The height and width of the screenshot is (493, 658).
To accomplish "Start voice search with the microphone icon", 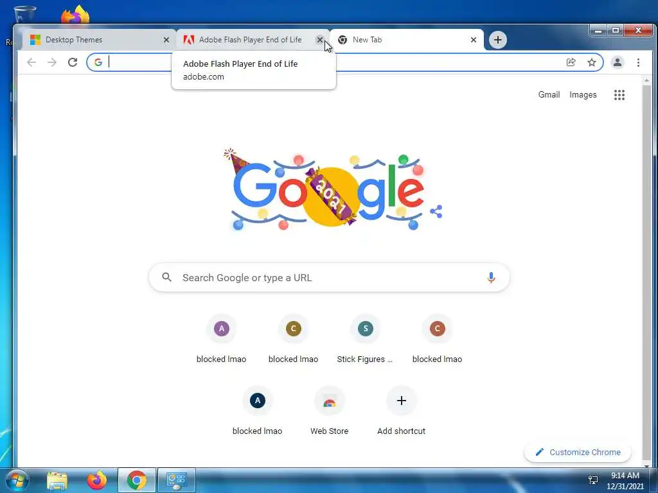I will pos(491,277).
